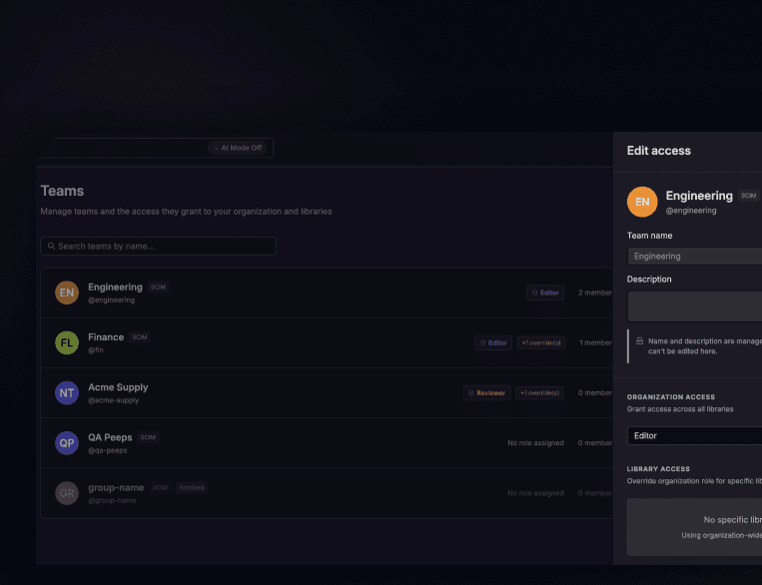762x585 pixels.
Task: Click the large EN avatar in Edit access
Action: (x=642, y=202)
